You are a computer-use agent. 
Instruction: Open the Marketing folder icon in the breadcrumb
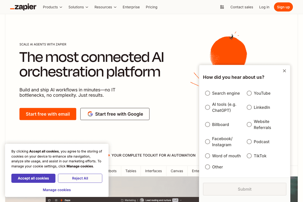(x=122, y=200)
